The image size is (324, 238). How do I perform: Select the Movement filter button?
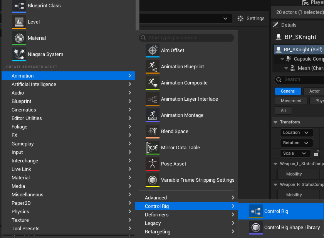click(291, 101)
